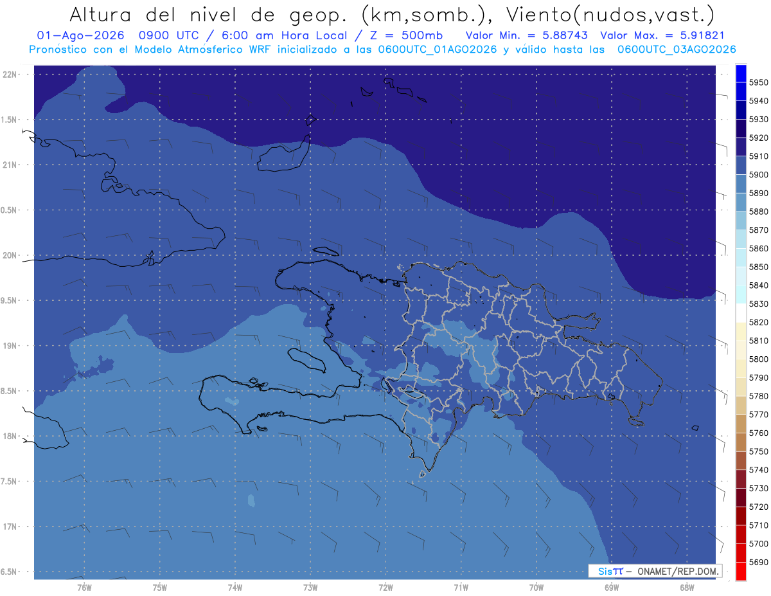
Task: Click the longitude axis label '74W'
Action: click(235, 587)
